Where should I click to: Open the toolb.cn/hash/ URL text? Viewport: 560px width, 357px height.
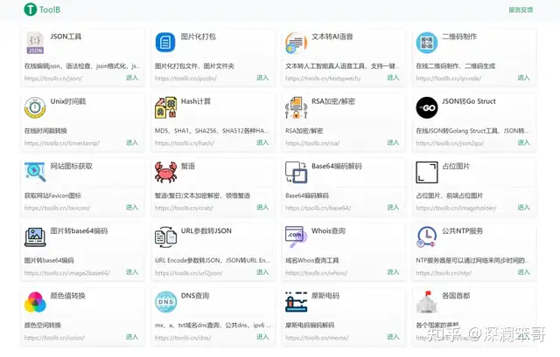tap(185, 143)
